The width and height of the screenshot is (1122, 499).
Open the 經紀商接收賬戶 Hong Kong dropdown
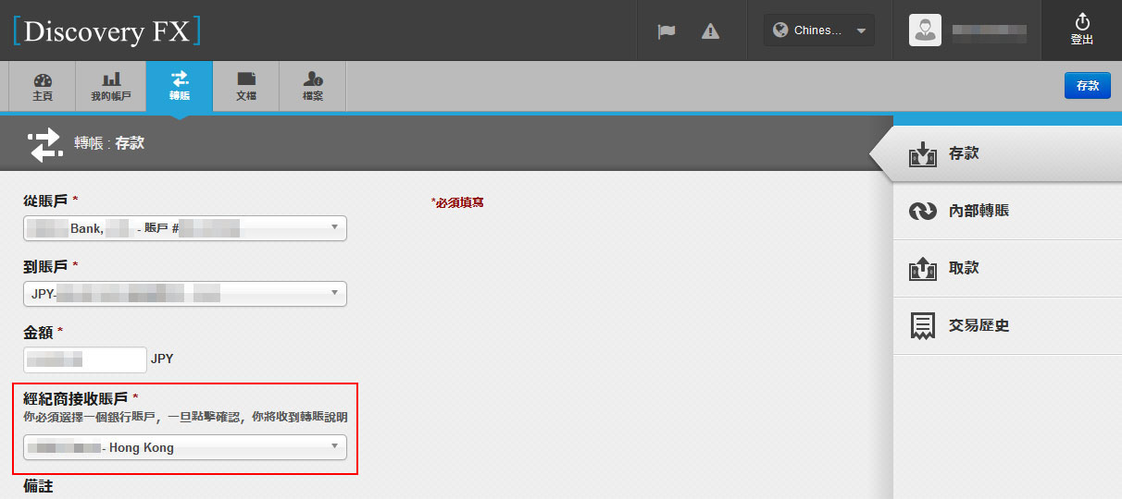click(x=185, y=447)
